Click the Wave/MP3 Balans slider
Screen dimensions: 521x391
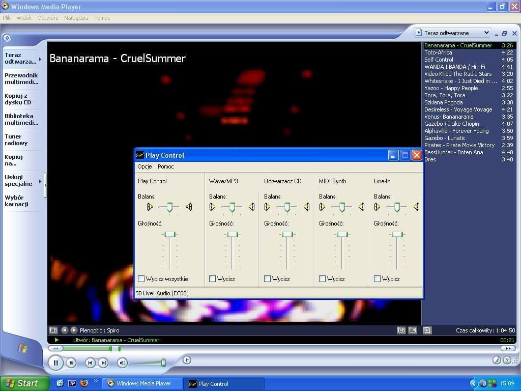[232, 207]
